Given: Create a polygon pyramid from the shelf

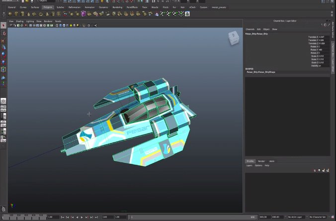Looking at the screenshot, I should 47,14.
